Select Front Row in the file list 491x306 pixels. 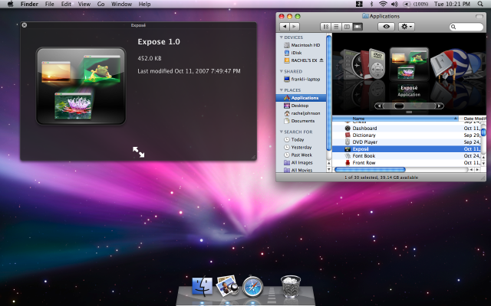406,163
